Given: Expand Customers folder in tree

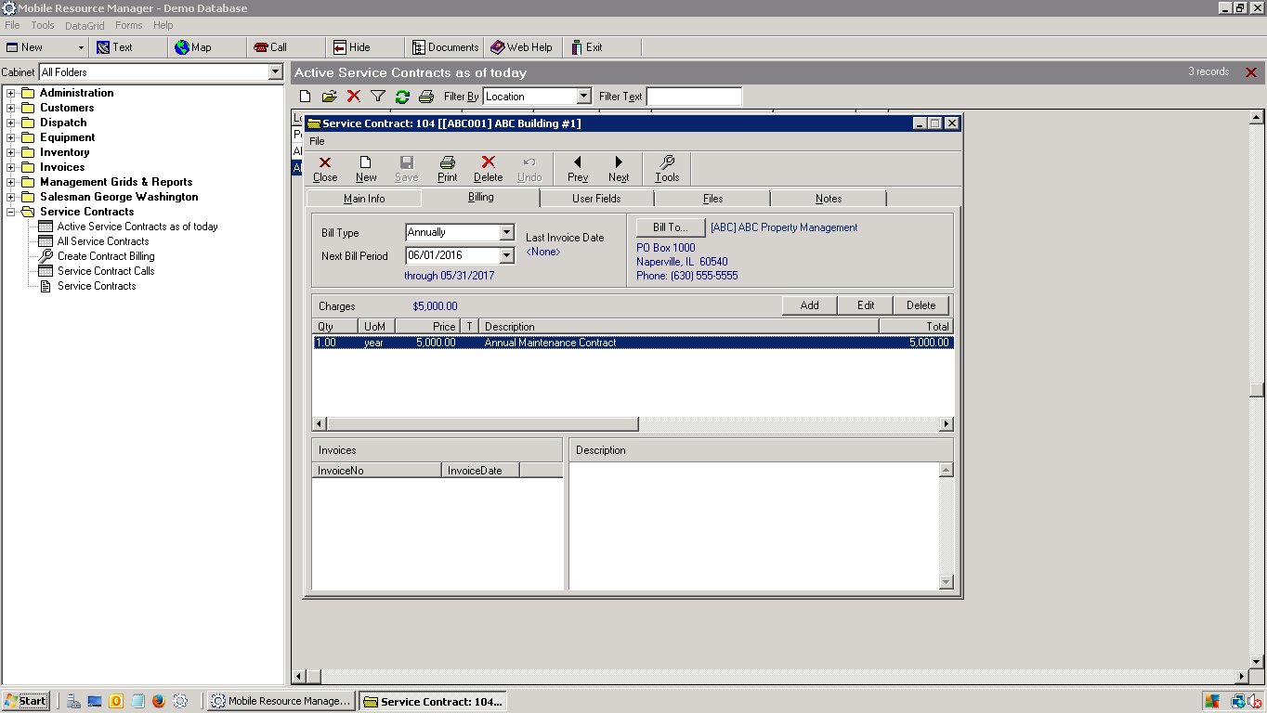Looking at the screenshot, I should [x=11, y=108].
